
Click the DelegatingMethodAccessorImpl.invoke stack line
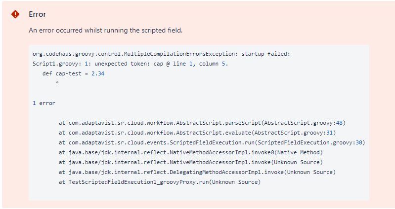pos(197,172)
